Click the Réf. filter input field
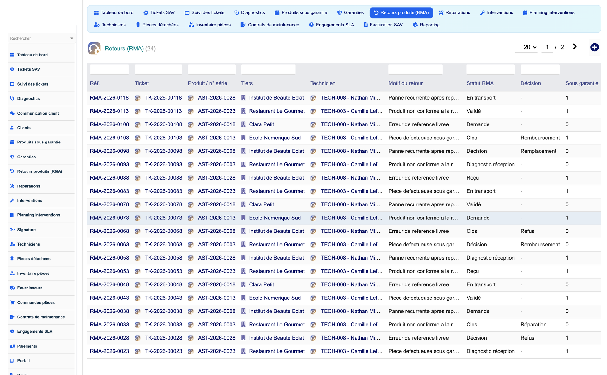The width and height of the screenshot is (607, 375). (x=109, y=69)
